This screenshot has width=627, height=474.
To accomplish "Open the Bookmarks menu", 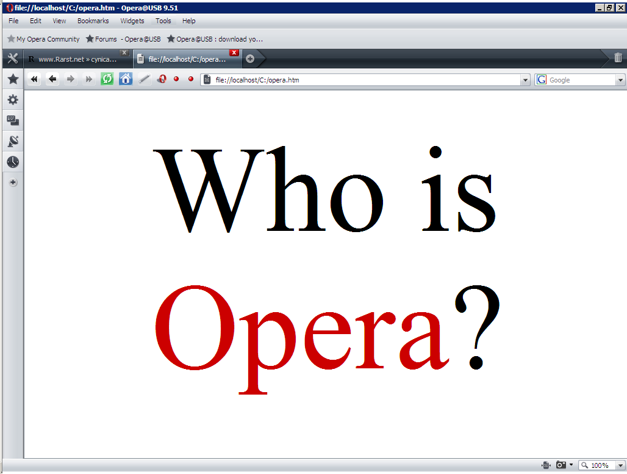I will coord(93,21).
